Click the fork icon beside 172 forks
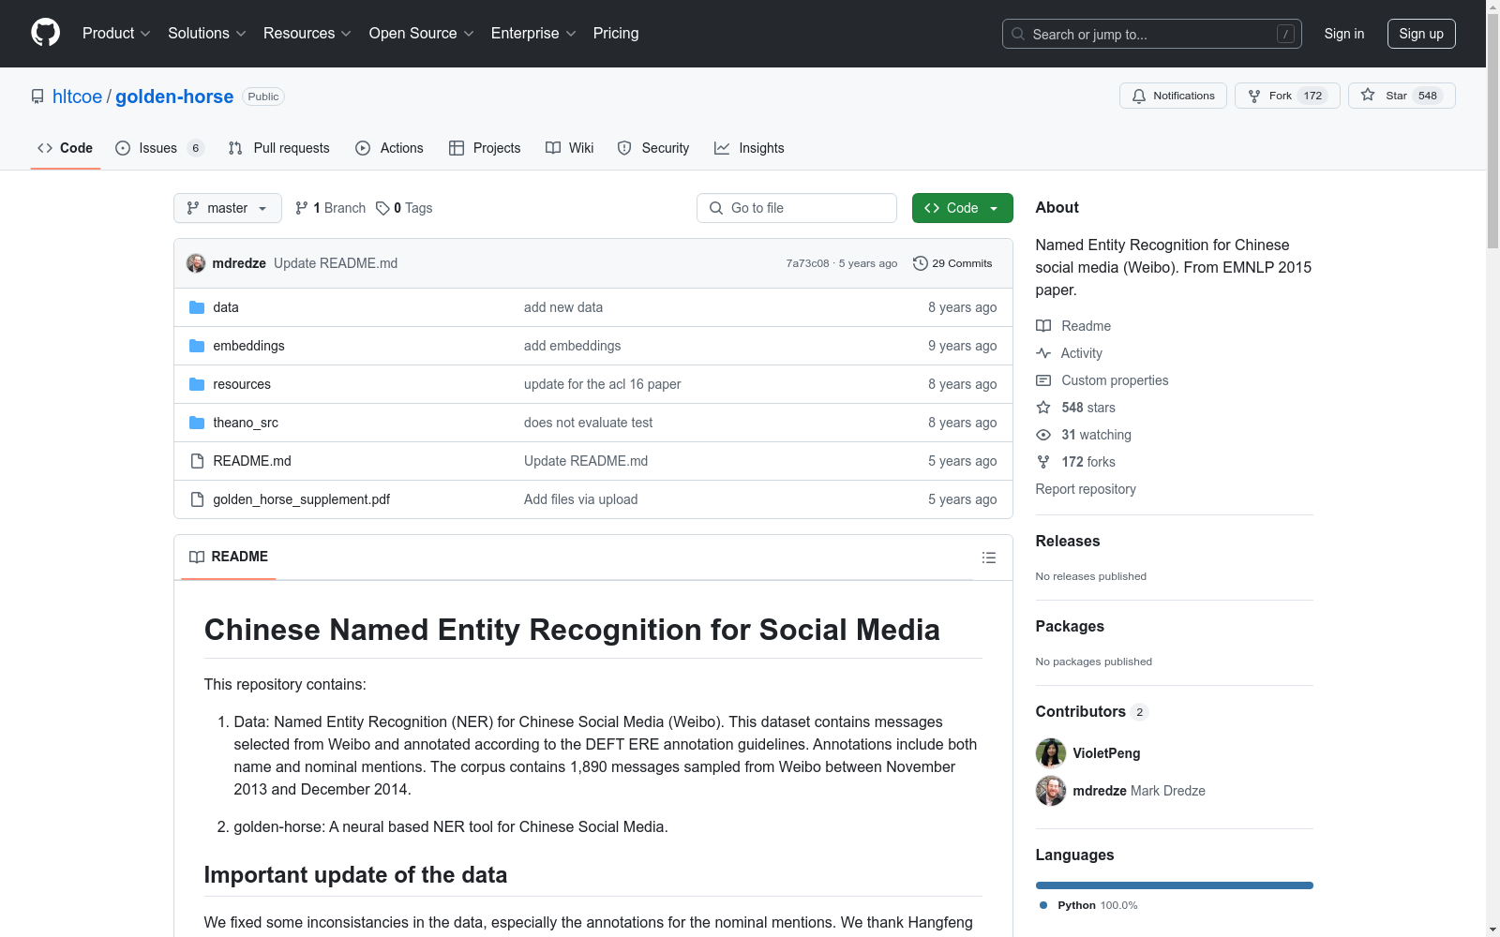 (1043, 462)
